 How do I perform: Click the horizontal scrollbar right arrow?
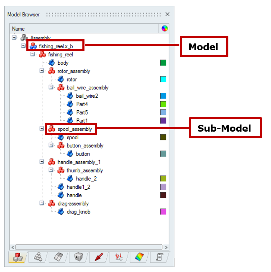[x=166, y=247]
